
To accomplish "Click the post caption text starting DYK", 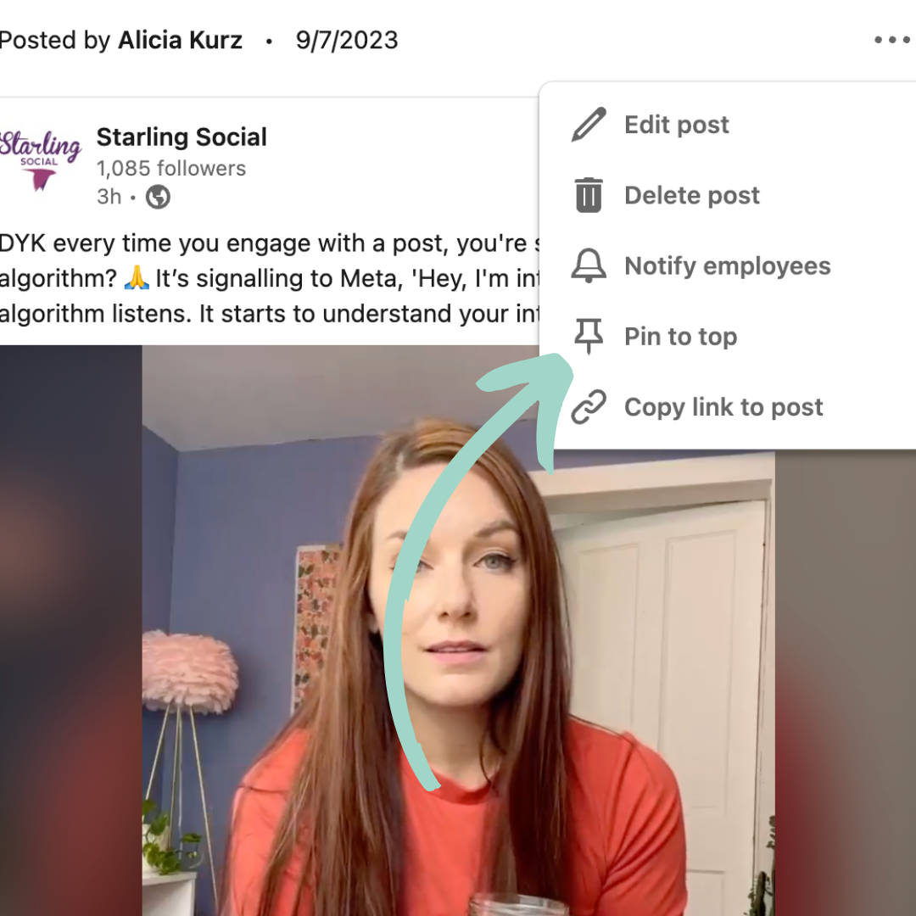I will [x=270, y=278].
